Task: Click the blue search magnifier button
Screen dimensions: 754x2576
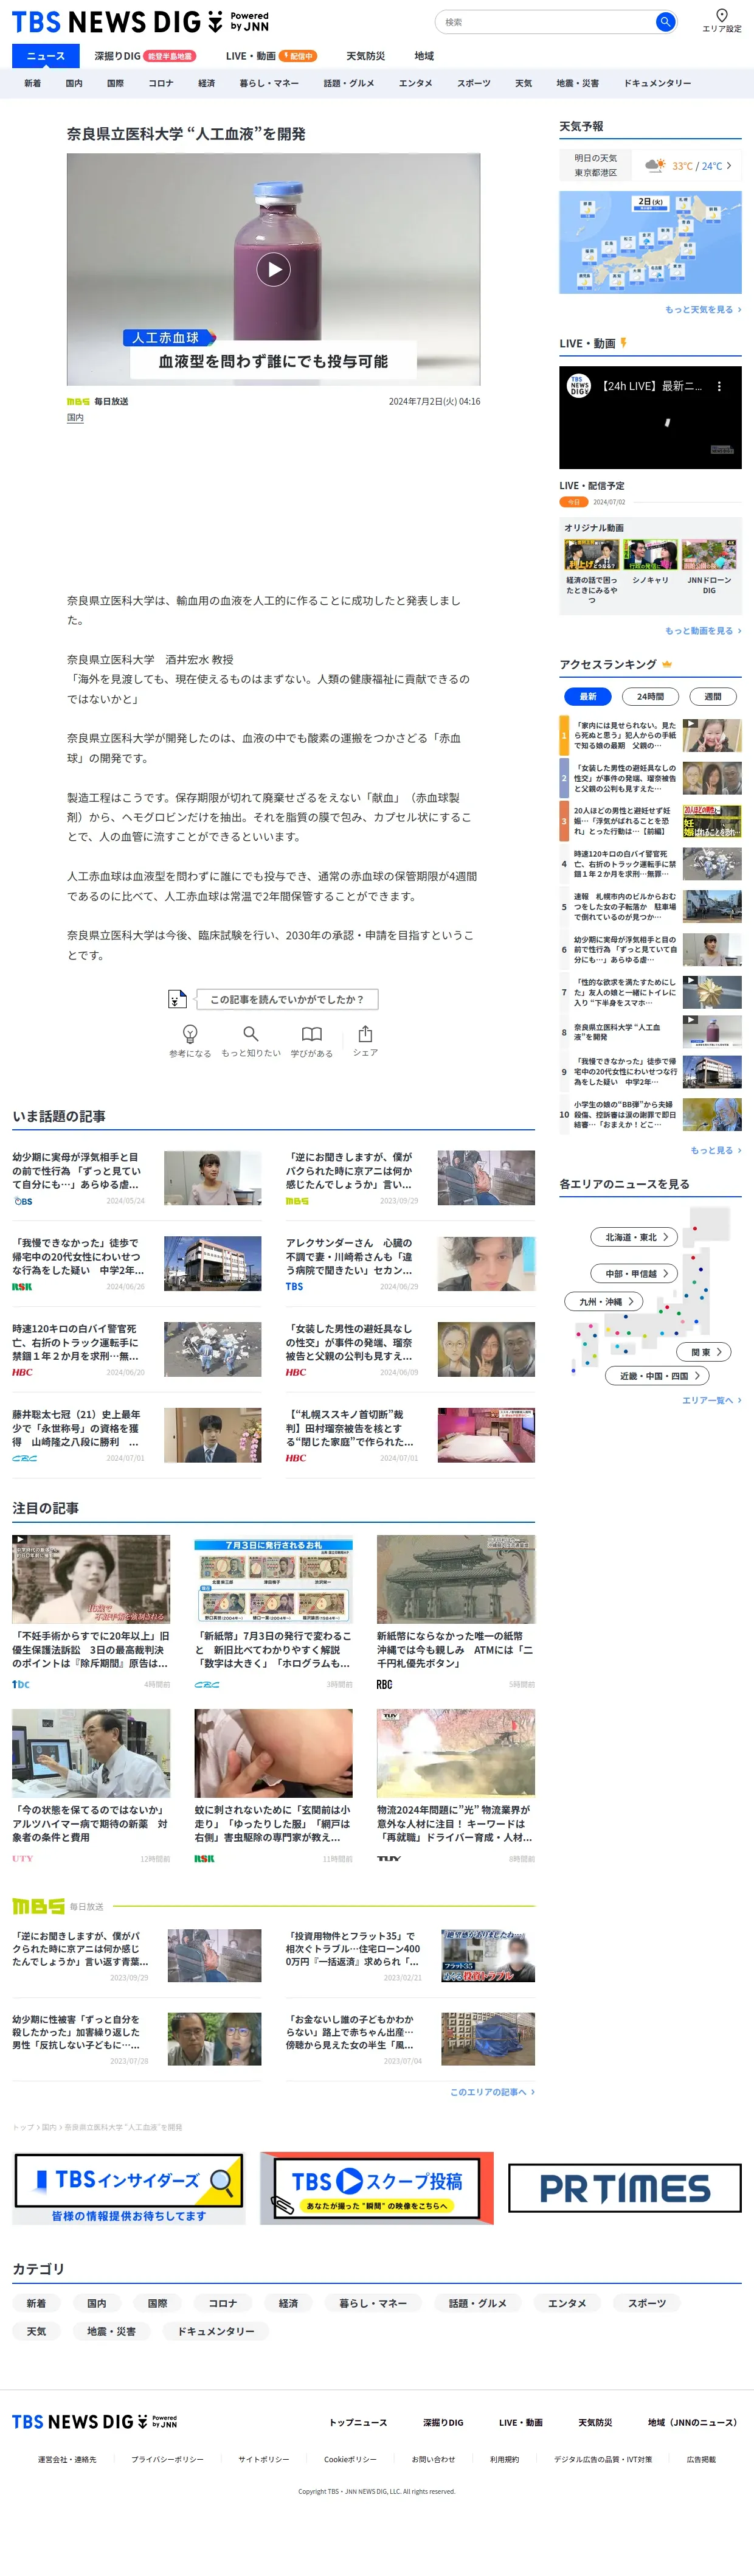Action: (665, 22)
